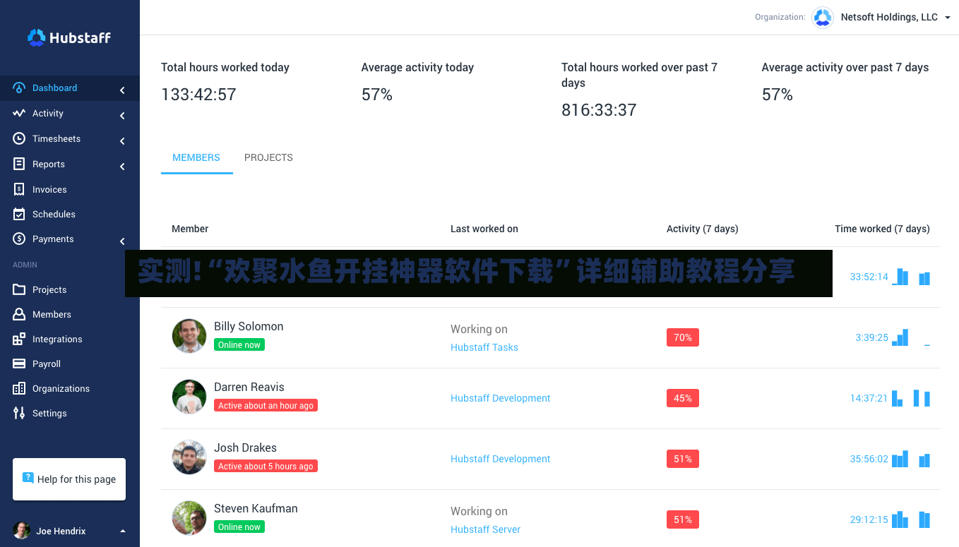The height and width of the screenshot is (547, 959).
Task: Click the name Billy Solomon
Action: [x=249, y=326]
